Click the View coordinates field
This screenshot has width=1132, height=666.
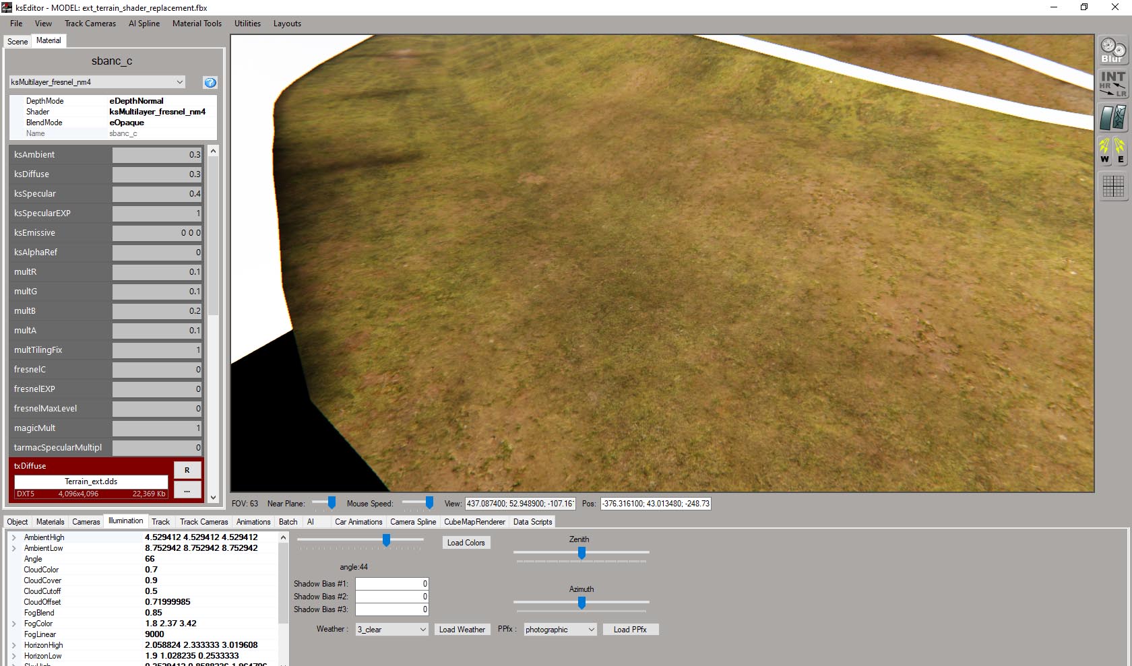point(520,504)
